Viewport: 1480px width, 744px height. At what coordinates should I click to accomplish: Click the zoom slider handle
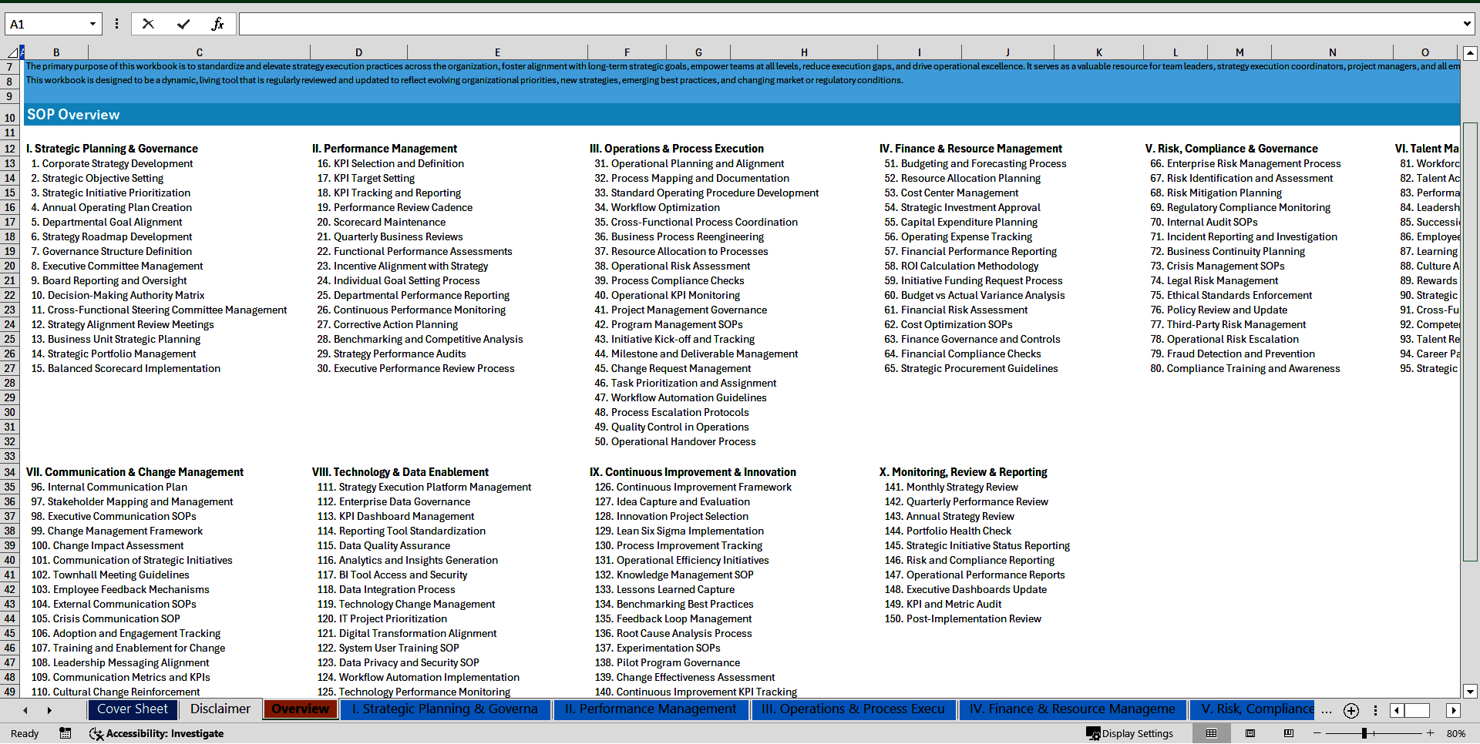1364,733
